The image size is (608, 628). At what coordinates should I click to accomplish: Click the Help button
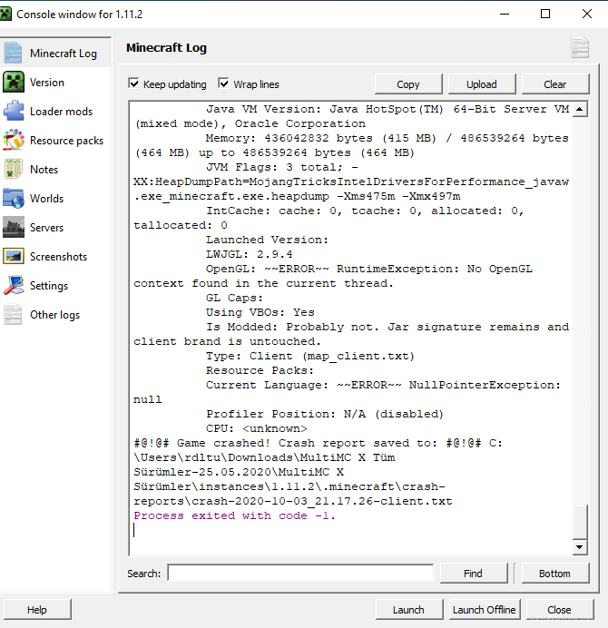click(x=37, y=610)
